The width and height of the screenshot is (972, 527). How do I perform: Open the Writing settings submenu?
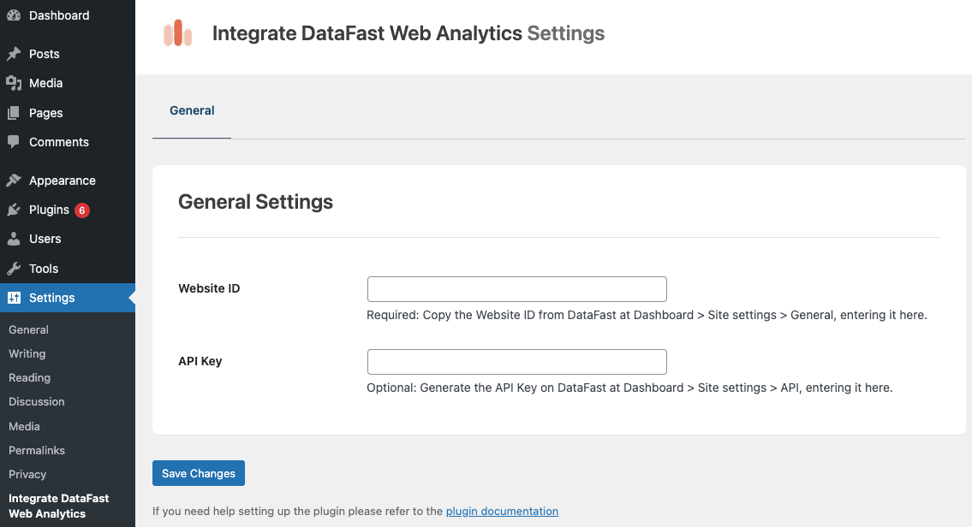click(x=27, y=353)
